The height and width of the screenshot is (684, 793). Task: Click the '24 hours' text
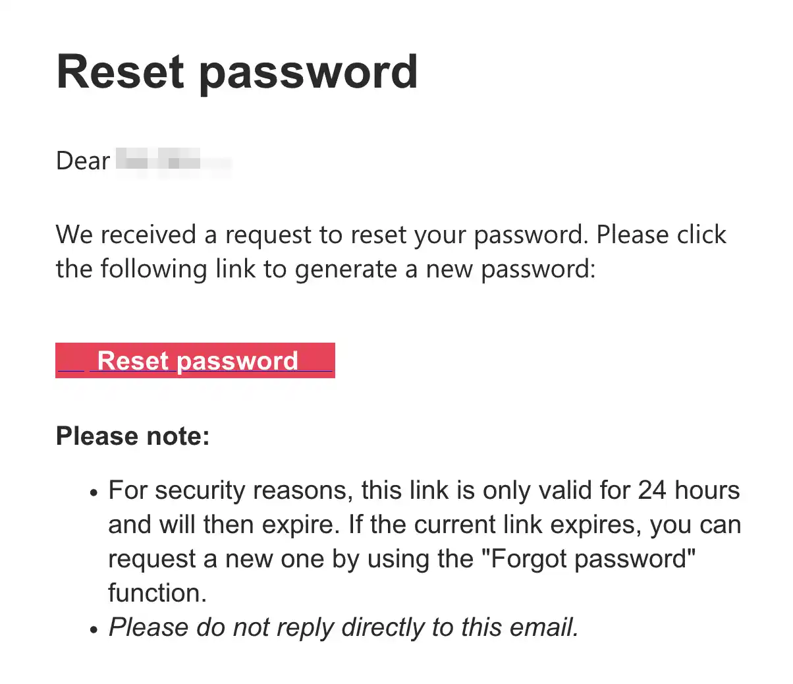pyautogui.click(x=689, y=490)
